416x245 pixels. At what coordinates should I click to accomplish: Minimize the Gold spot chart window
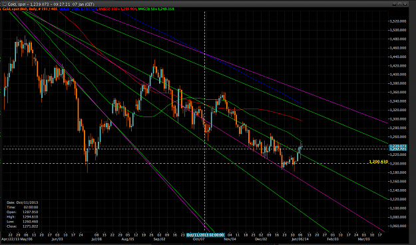click(x=395, y=4)
